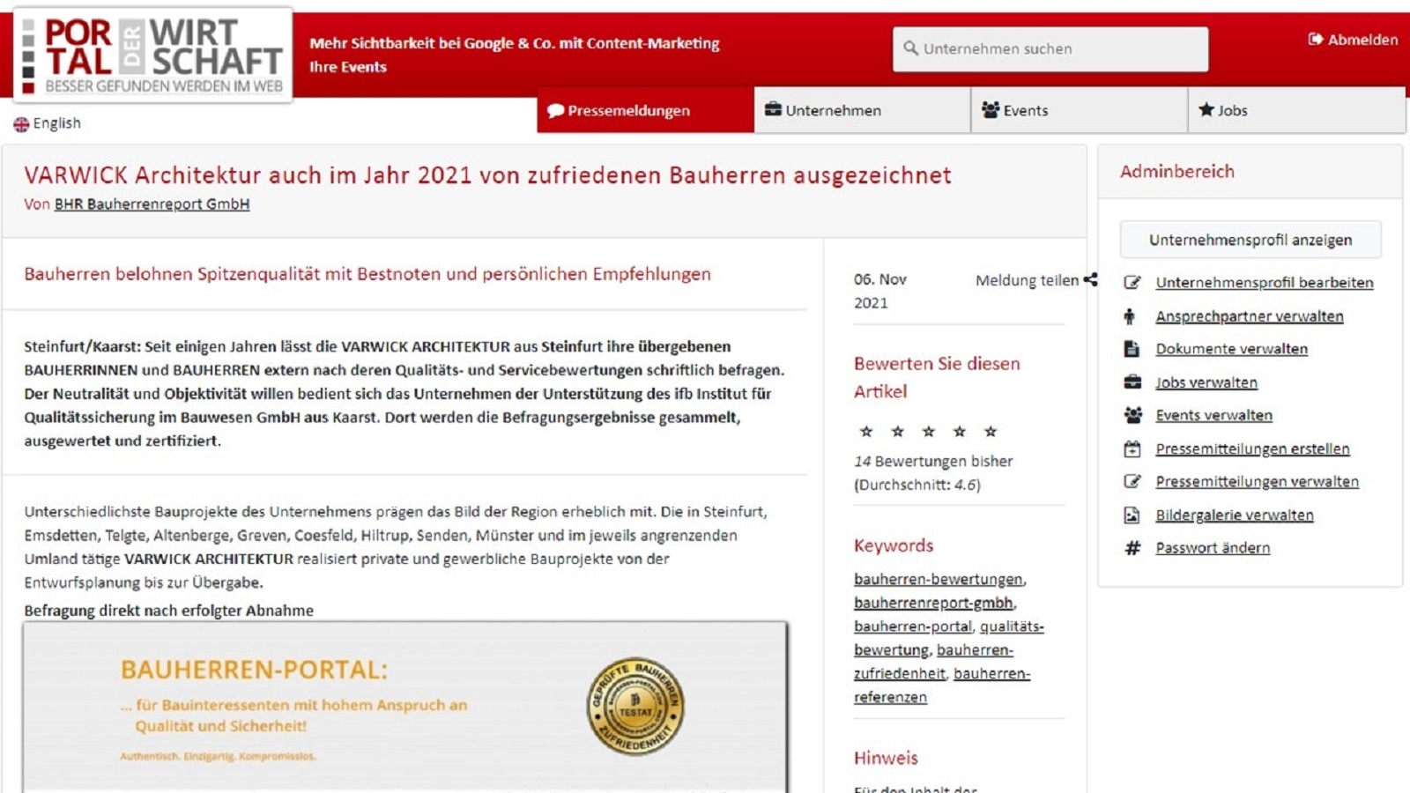Click the Unternehmen briefcase icon
The height and width of the screenshot is (793, 1410).
tap(773, 109)
